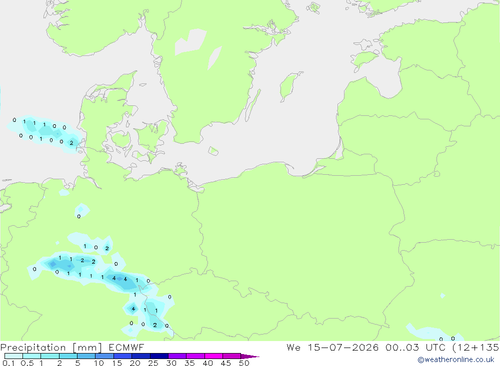Click the "Precipitation [mm]" title text
Image resolution: width=500 pixels, height=366 pixels.
(x=51, y=348)
